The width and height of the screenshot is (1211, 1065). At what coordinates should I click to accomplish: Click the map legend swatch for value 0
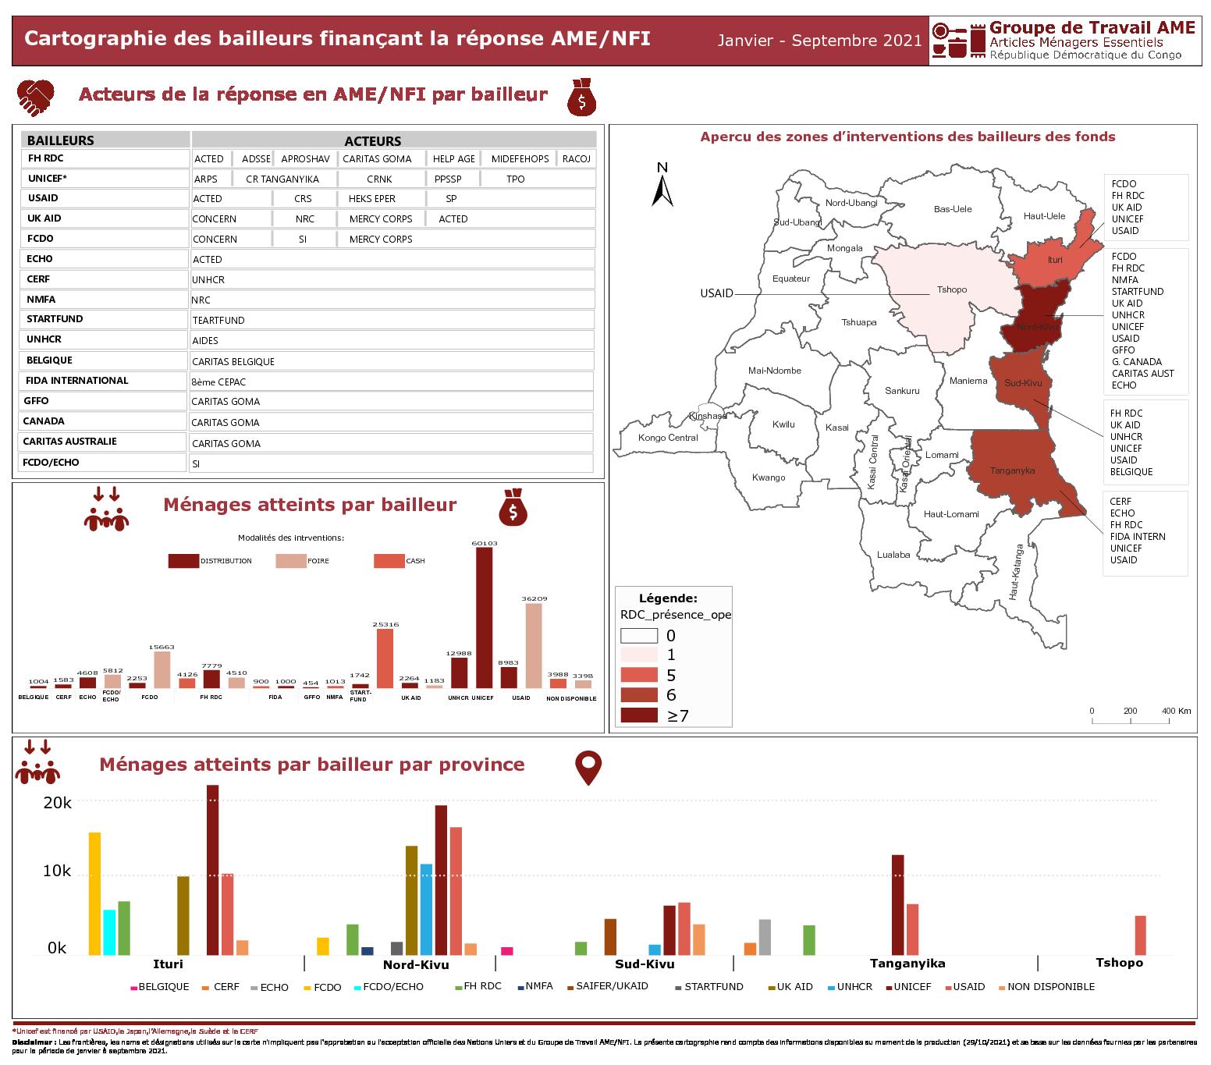tap(639, 636)
